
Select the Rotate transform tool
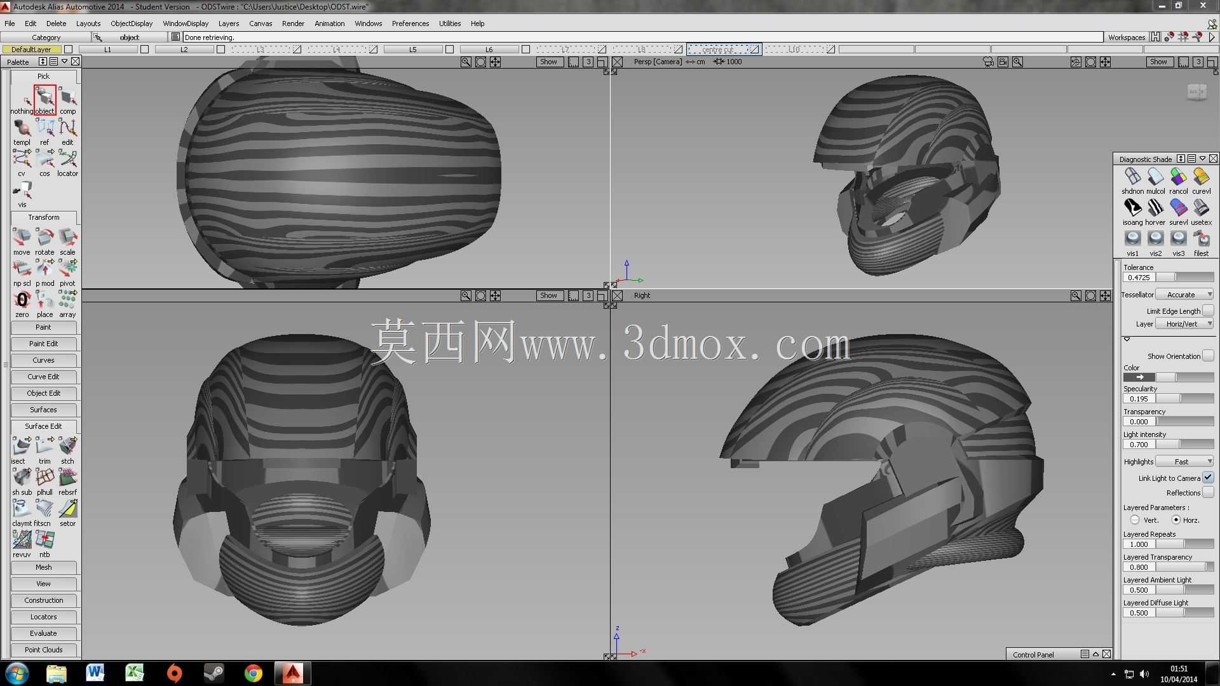[x=44, y=241]
